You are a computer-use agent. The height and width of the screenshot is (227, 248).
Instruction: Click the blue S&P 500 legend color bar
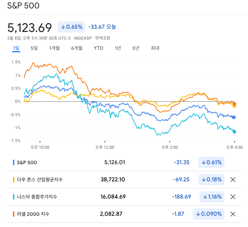(x=14, y=162)
